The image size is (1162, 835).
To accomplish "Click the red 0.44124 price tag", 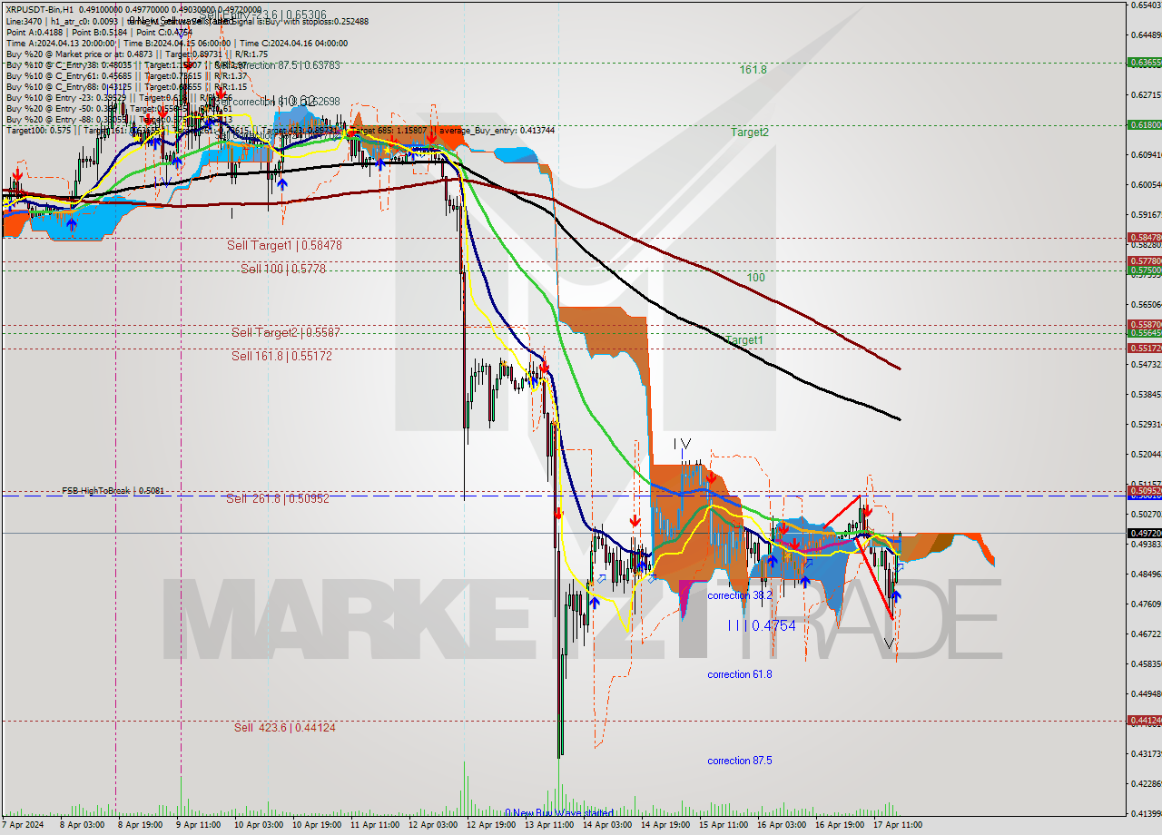I will (x=1144, y=720).
